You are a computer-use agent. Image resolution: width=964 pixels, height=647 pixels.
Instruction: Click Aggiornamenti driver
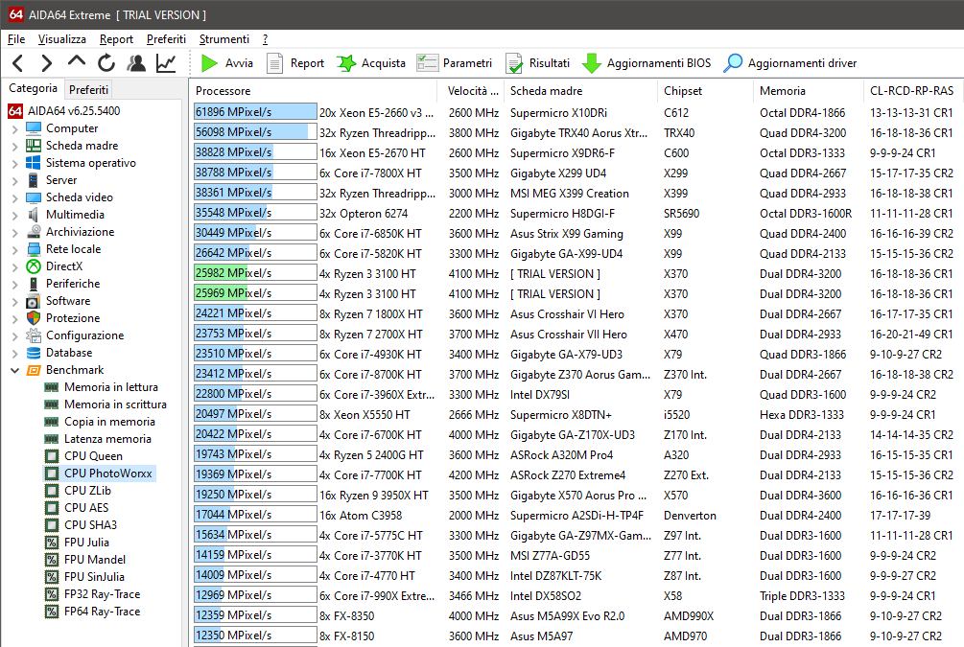(x=790, y=63)
